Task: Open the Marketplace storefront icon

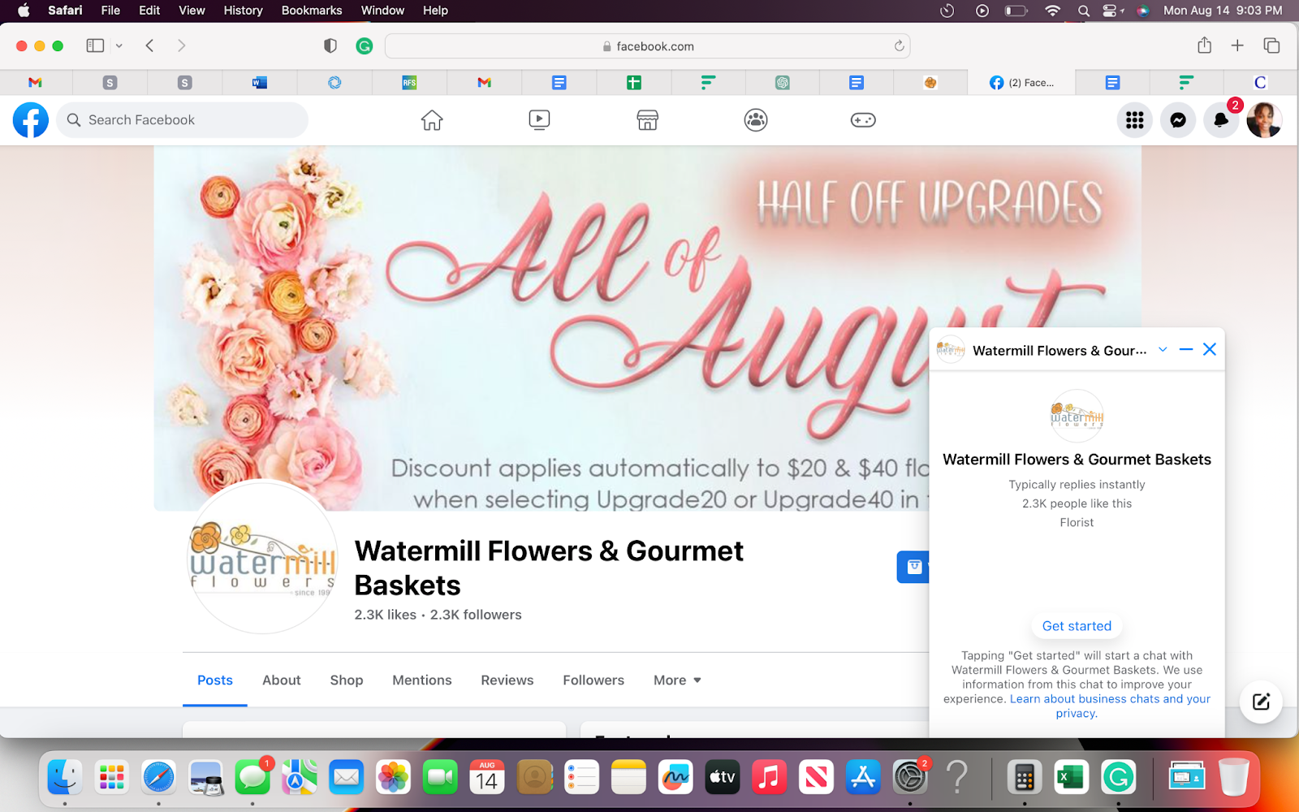Action: click(x=647, y=120)
